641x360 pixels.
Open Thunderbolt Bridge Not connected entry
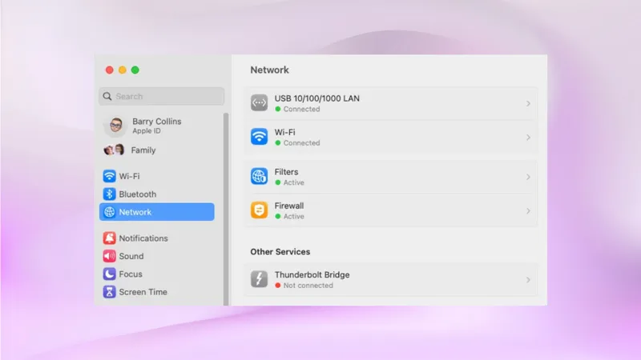391,279
